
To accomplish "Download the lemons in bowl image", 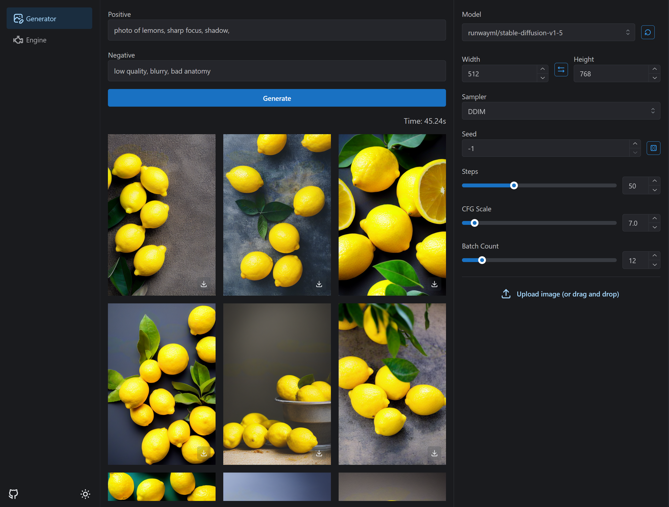I will pos(319,453).
